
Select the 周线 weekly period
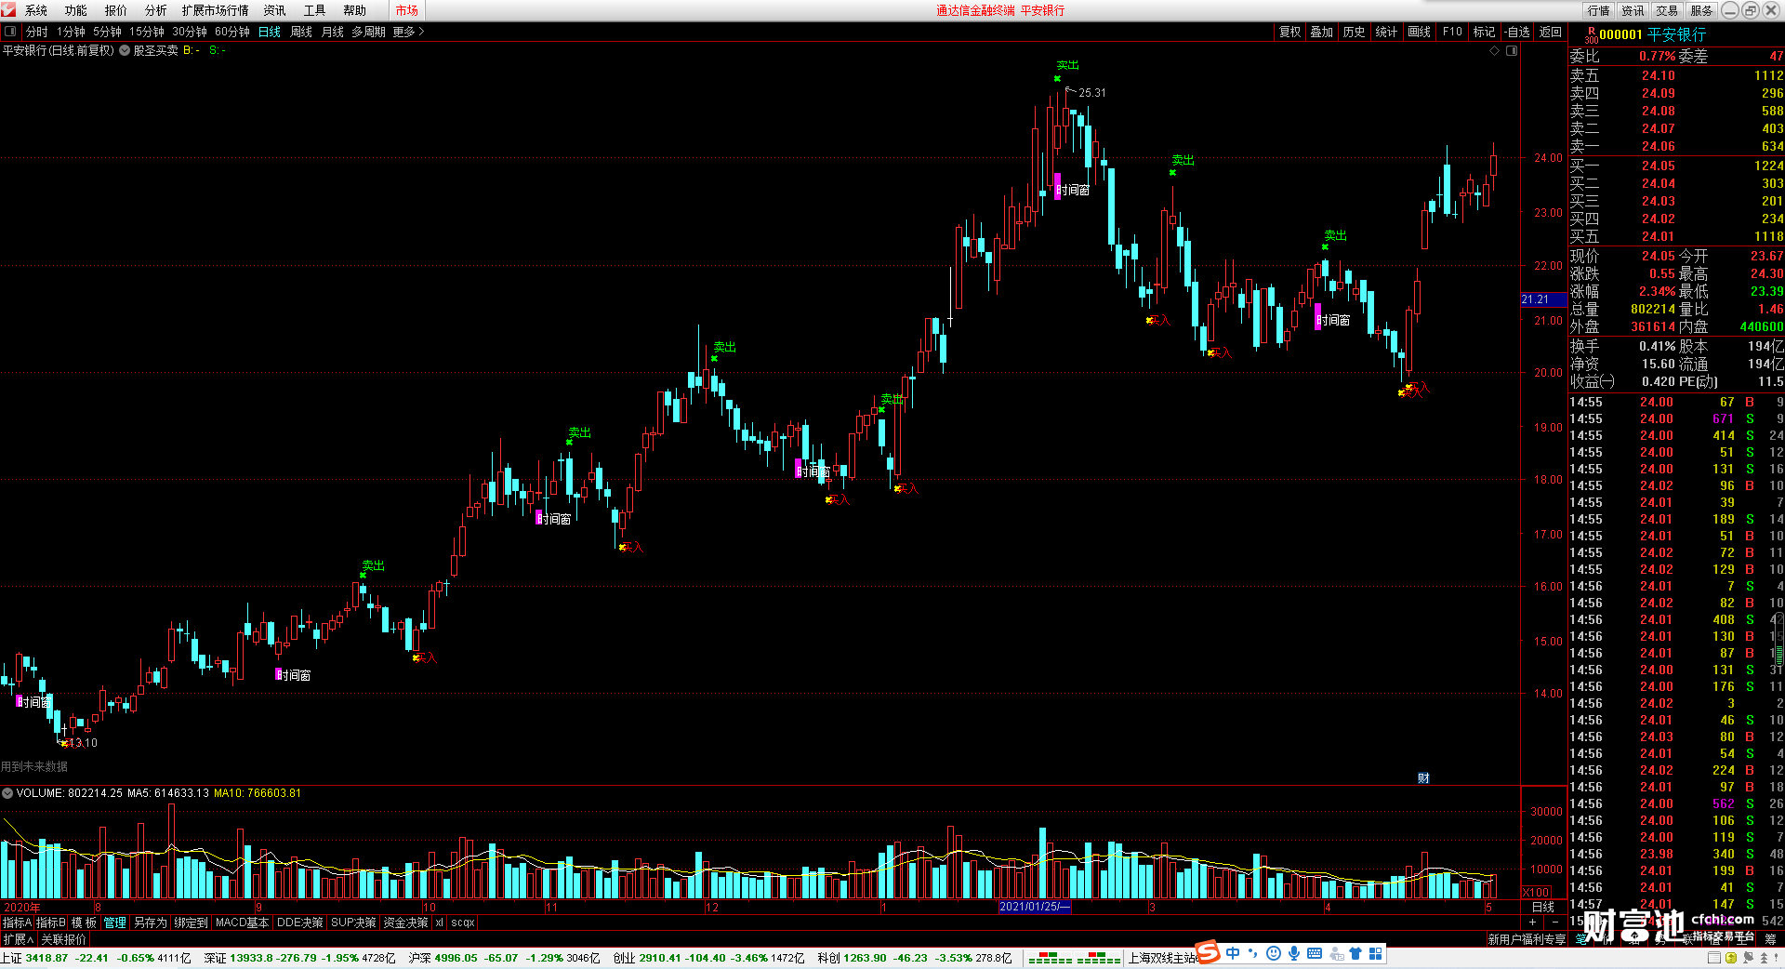(301, 32)
